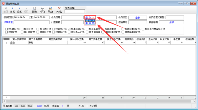This screenshot has height=110, width=198.
Task: Tick the 按年汇总 checkbox
Action: click(6, 32)
